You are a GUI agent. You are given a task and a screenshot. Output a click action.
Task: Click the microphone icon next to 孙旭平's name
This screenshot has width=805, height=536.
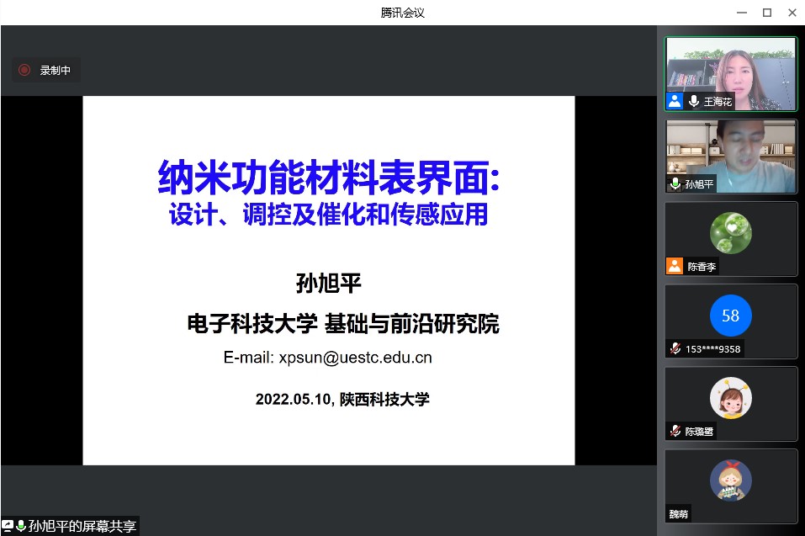tap(675, 183)
